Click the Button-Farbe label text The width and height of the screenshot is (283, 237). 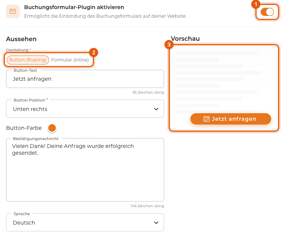pos(24,128)
